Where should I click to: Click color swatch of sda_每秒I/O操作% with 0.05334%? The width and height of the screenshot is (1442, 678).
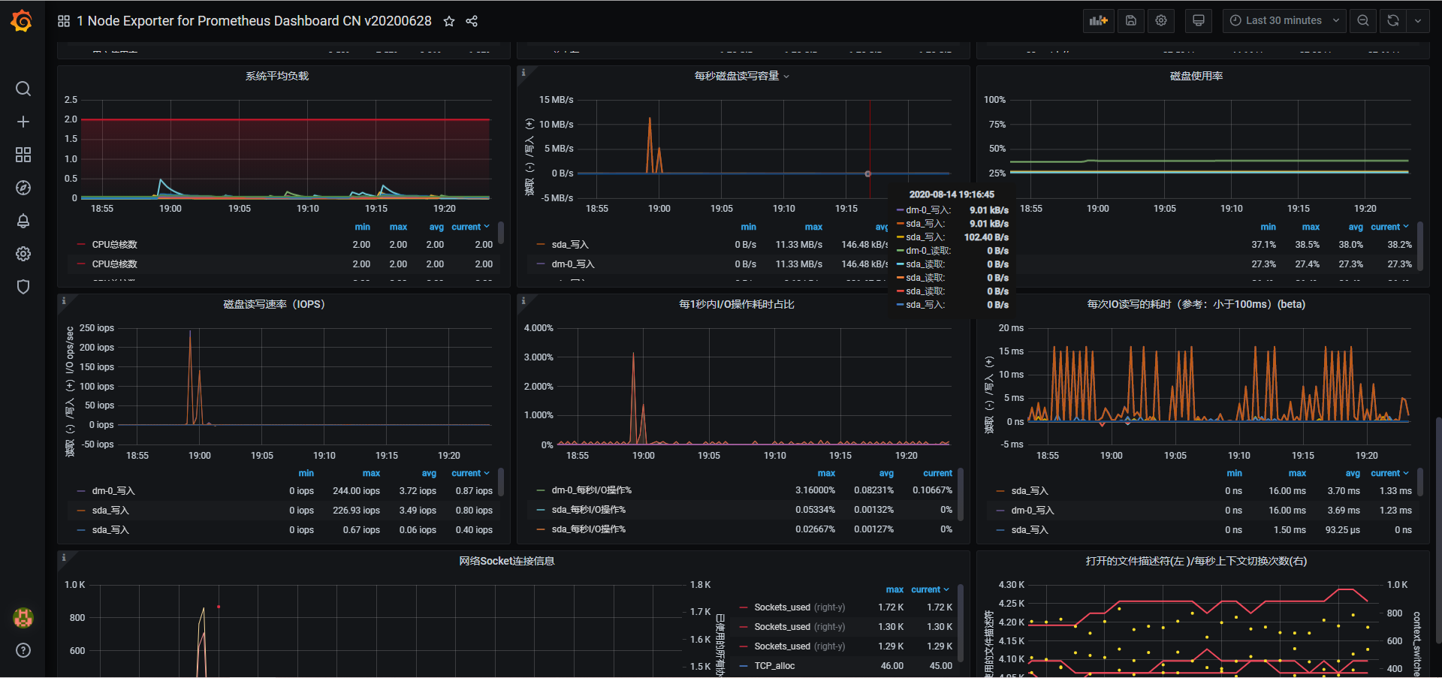tap(541, 510)
